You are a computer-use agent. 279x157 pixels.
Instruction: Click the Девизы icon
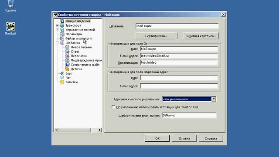pyautogui.click(x=67, y=69)
